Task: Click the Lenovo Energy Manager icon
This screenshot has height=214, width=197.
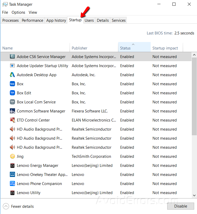Action: (x=13, y=165)
